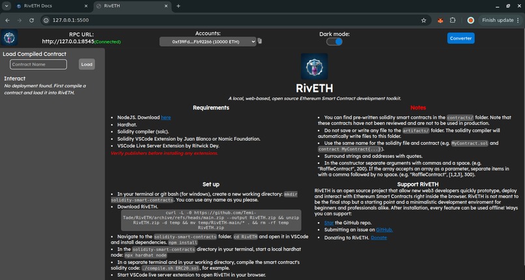Viewport: 525px width, 280px height.
Task: Switch to RivETH Docs tab
Action: pyautogui.click(x=52, y=6)
